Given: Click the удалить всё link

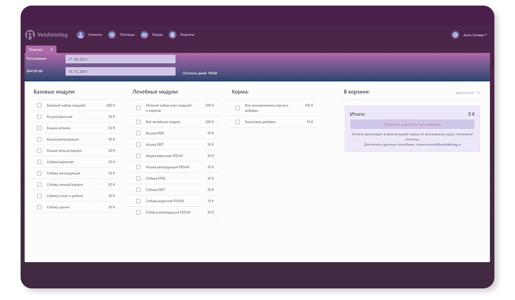Looking at the screenshot, I should [x=464, y=93].
